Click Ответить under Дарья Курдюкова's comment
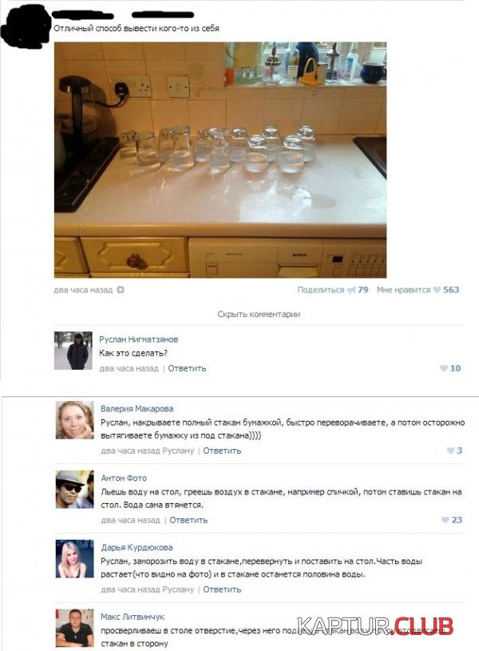Viewport: 479px width, 651px height. click(x=222, y=589)
